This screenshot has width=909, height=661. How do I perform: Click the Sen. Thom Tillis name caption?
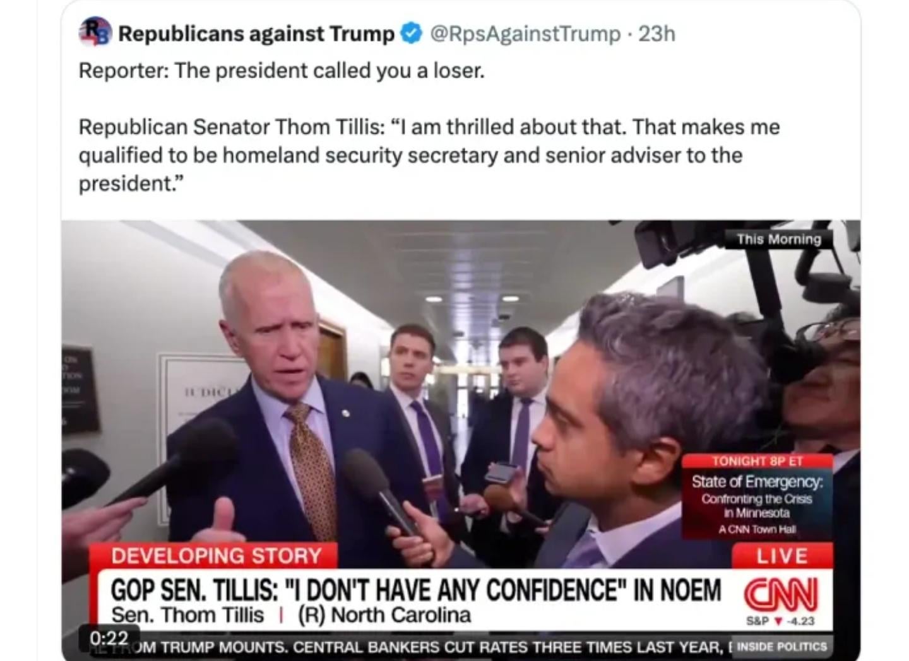click(187, 615)
